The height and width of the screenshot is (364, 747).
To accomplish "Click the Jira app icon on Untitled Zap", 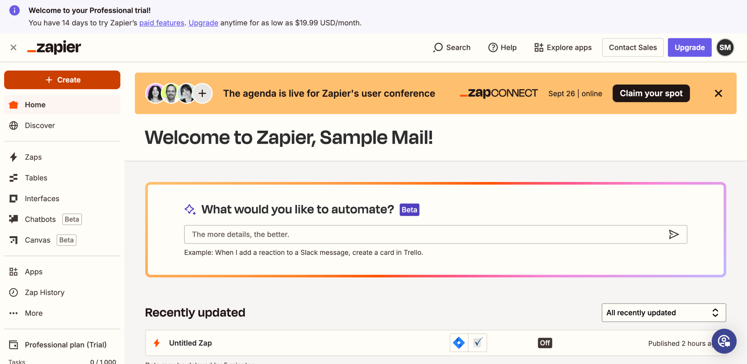I will 459,343.
